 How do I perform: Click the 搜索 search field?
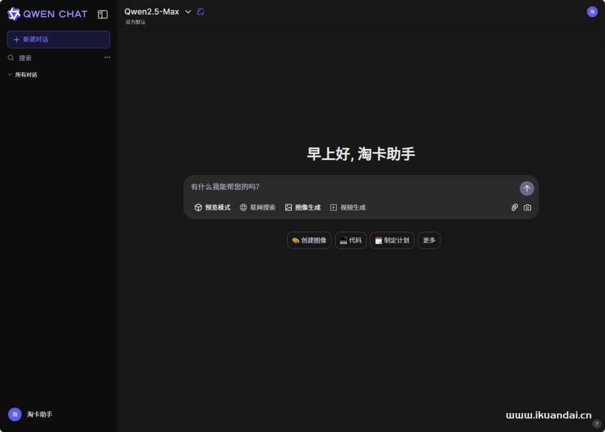[x=54, y=58]
